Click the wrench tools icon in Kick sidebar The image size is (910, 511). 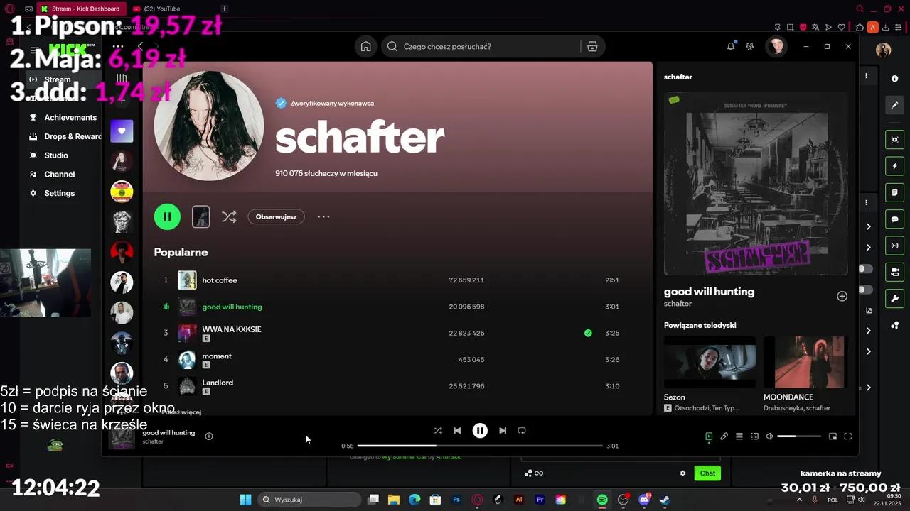(x=895, y=298)
